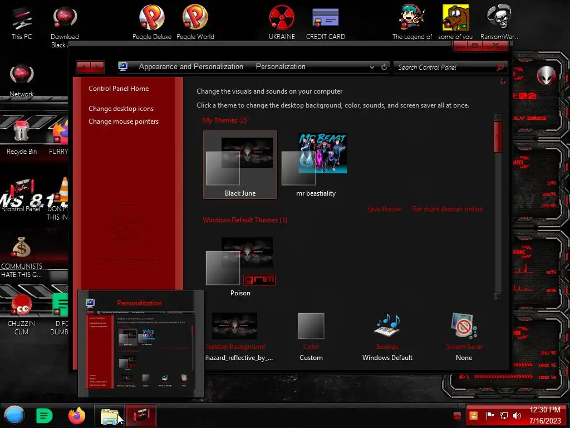Image resolution: width=570 pixels, height=428 pixels.
Task: Click Windows Default sounds label
Action: coord(387,358)
